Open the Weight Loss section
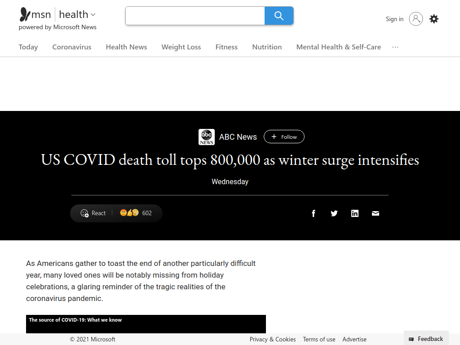 pos(181,47)
